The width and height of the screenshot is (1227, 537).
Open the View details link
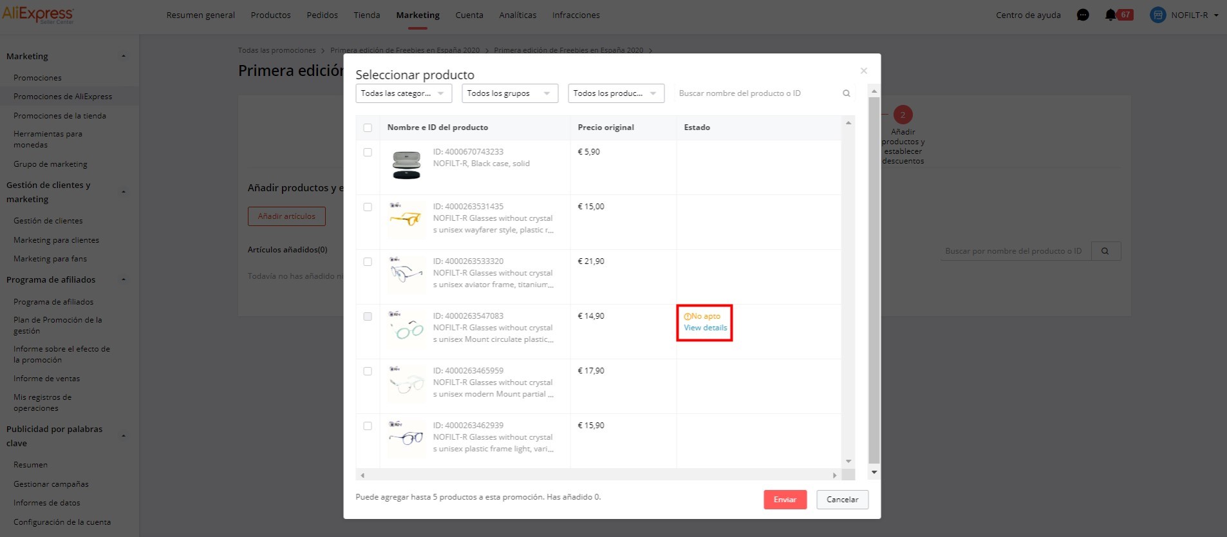coord(705,328)
